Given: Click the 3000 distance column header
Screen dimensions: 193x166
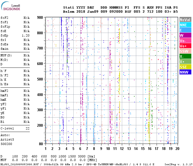Looking at the screenshot, I should [x=82, y=157].
